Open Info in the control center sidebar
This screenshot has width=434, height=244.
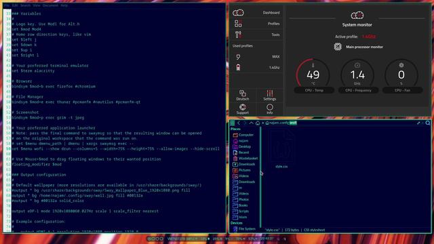[x=270, y=109]
